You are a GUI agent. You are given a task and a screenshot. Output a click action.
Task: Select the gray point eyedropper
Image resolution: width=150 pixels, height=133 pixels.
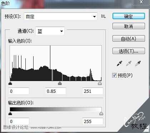[x=129, y=64]
